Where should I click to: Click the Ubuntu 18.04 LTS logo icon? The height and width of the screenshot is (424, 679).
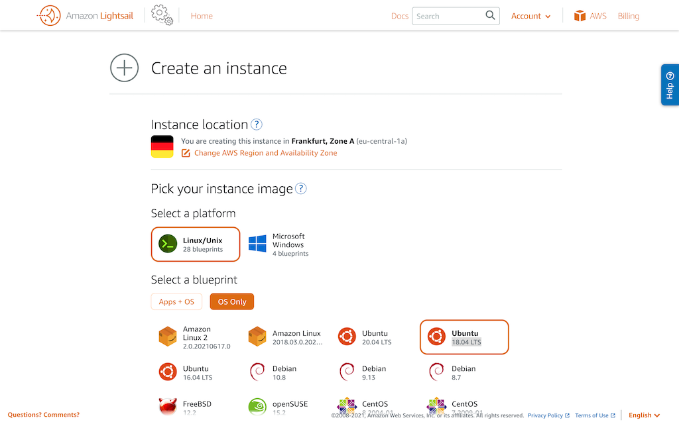(436, 337)
